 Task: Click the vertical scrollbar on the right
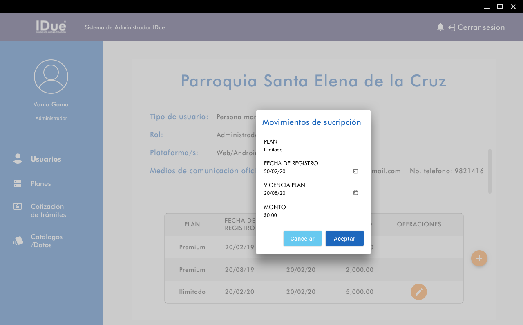click(489, 171)
